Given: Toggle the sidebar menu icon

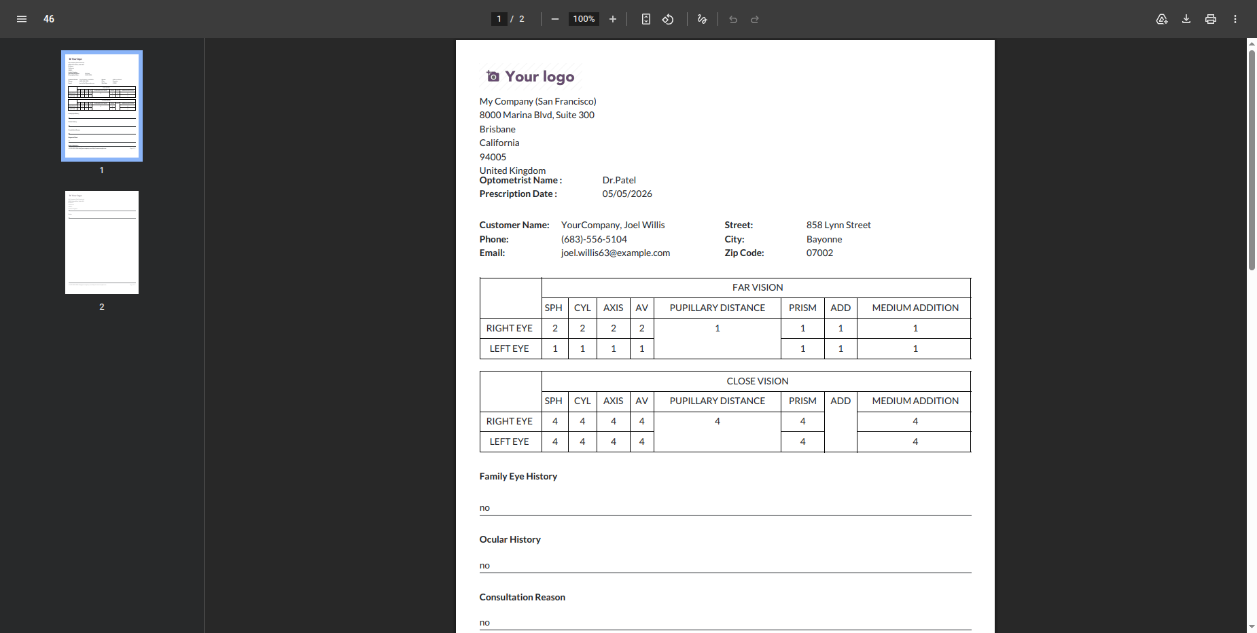Looking at the screenshot, I should pyautogui.click(x=22, y=19).
